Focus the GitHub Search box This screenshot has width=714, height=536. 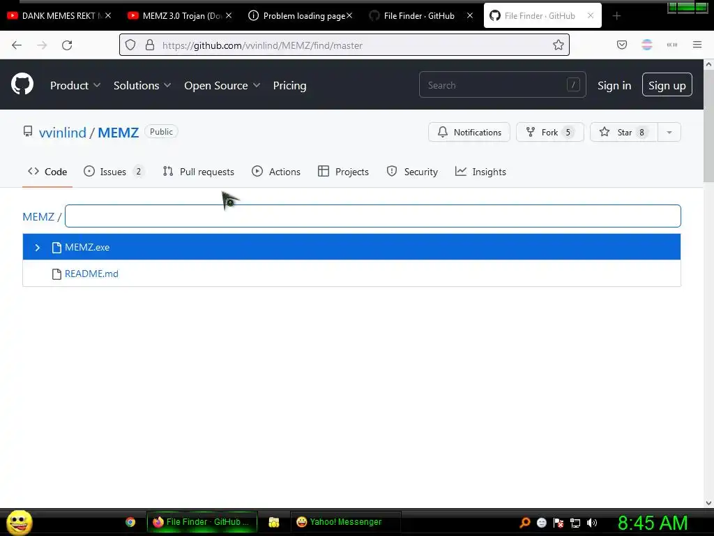[502, 84]
